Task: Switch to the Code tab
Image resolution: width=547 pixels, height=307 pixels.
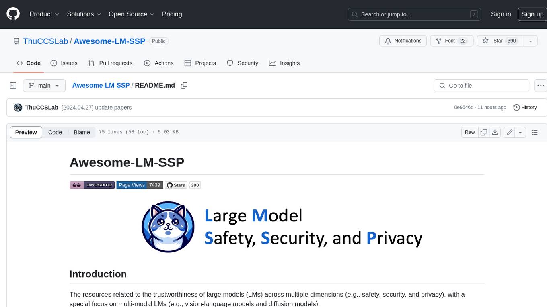Action: tap(29, 63)
